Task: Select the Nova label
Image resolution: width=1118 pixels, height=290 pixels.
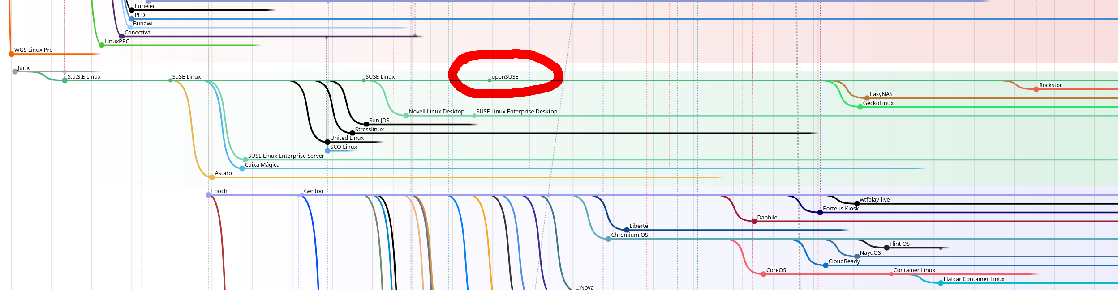Action: click(x=587, y=287)
